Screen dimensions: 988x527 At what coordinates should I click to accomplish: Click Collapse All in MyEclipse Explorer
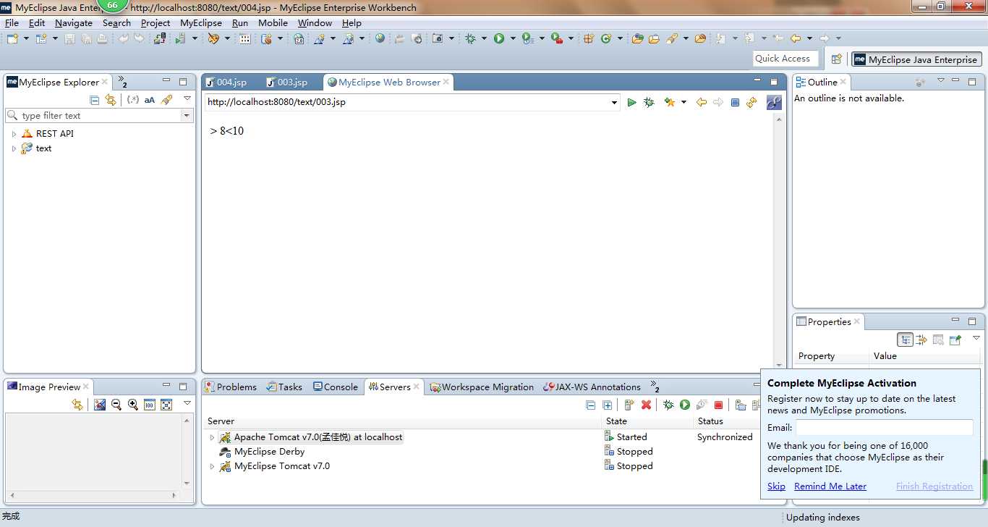pos(94,100)
